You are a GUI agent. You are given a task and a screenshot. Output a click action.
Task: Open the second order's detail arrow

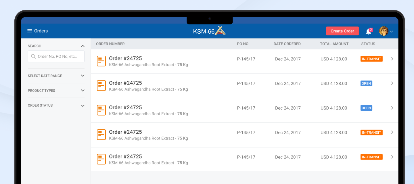(392, 83)
